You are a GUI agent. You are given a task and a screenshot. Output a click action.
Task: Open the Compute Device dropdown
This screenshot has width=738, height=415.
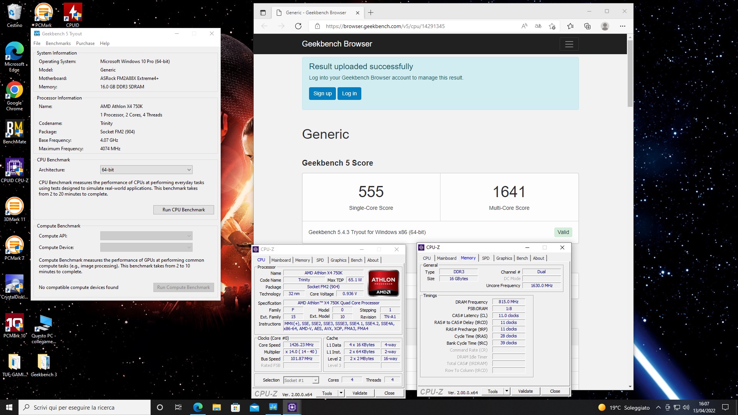[146, 247]
